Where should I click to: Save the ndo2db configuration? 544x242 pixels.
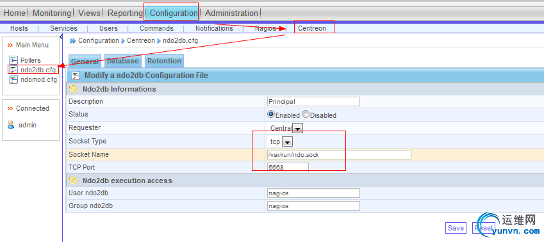point(456,228)
